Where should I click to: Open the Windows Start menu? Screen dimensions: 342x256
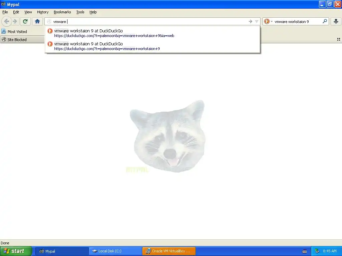pyautogui.click(x=16, y=251)
